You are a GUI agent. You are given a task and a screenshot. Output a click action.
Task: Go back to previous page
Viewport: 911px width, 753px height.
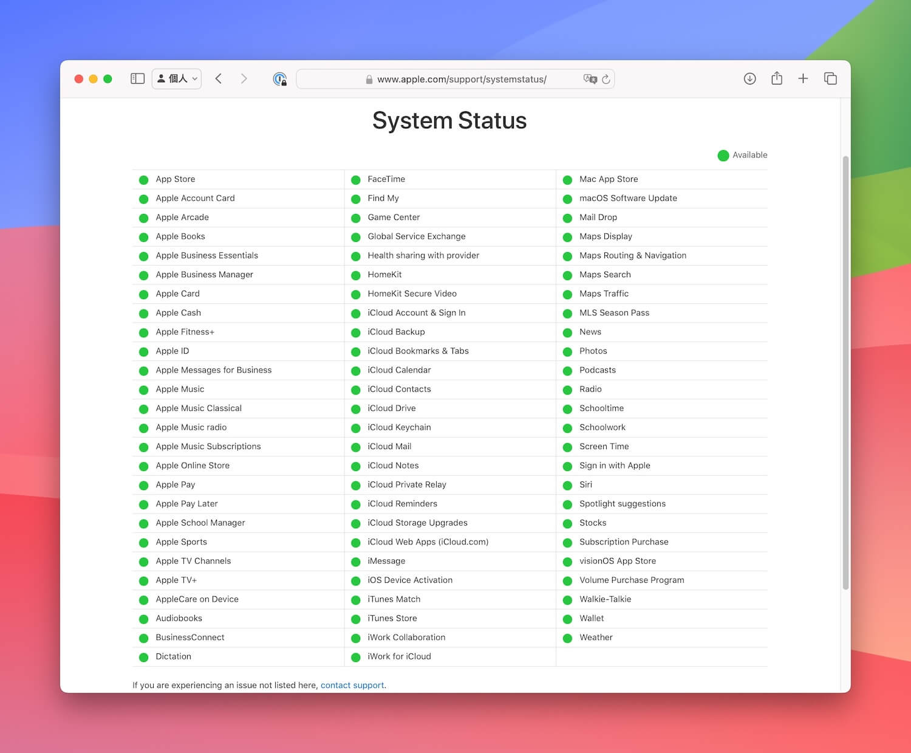[x=219, y=78]
